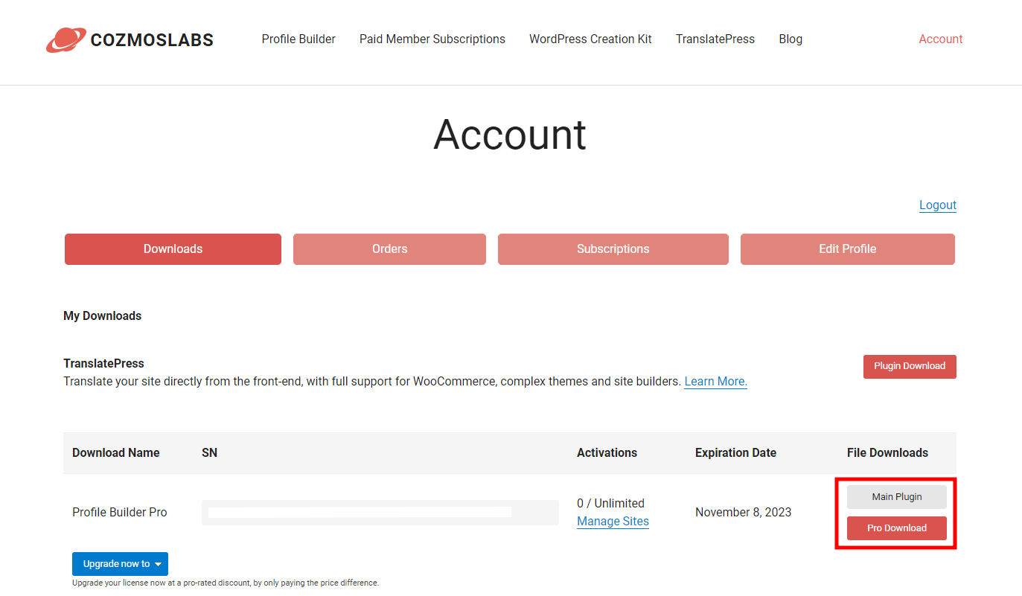
Task: Click the Pro Download button
Action: [x=897, y=528]
